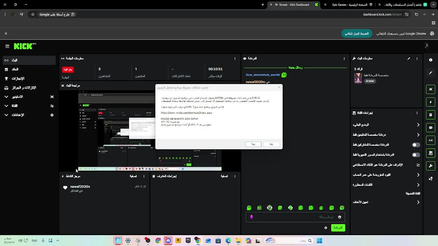Click the green الدردشة send button
Viewport: 438px width, 246px height.
tap(338, 228)
